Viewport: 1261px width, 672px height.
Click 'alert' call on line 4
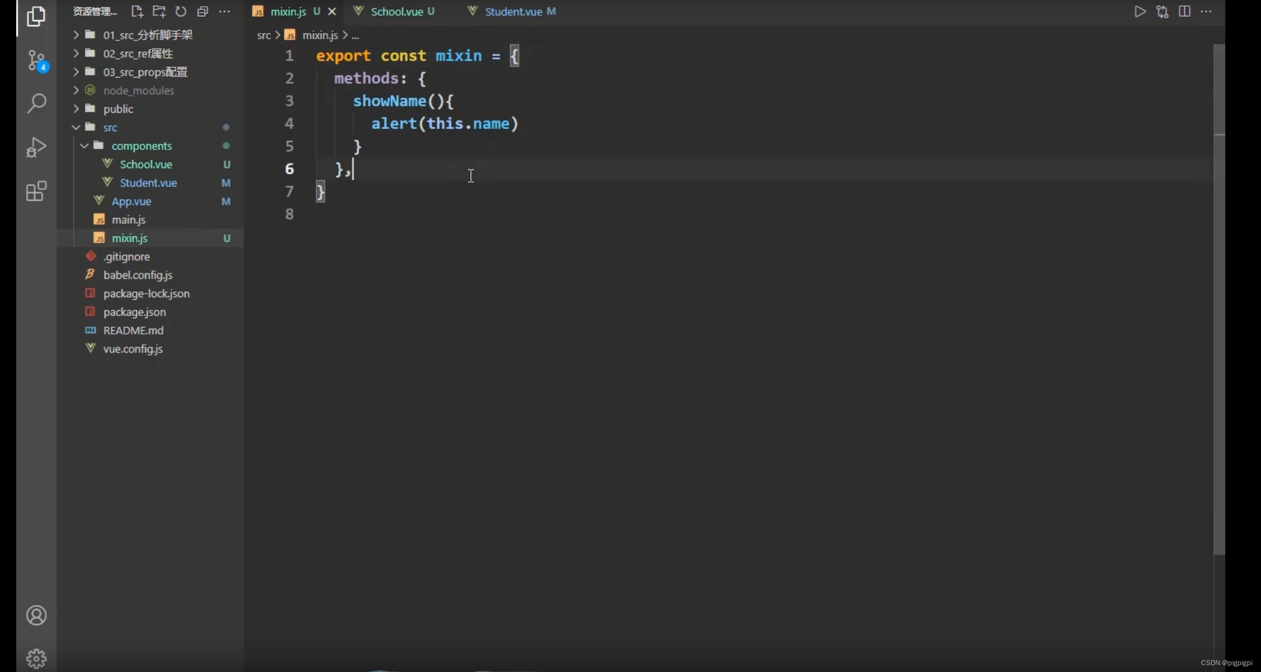[x=394, y=124]
